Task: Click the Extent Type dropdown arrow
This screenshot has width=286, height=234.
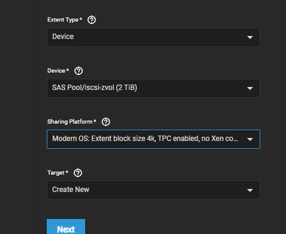Action: pyautogui.click(x=250, y=37)
